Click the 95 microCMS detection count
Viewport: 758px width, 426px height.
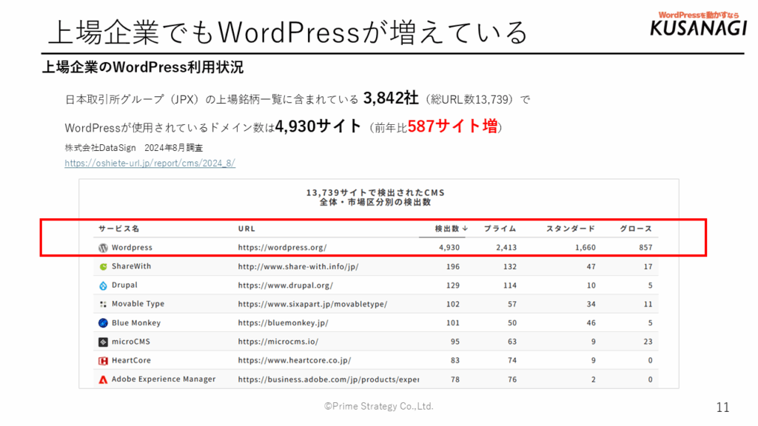[455, 342]
